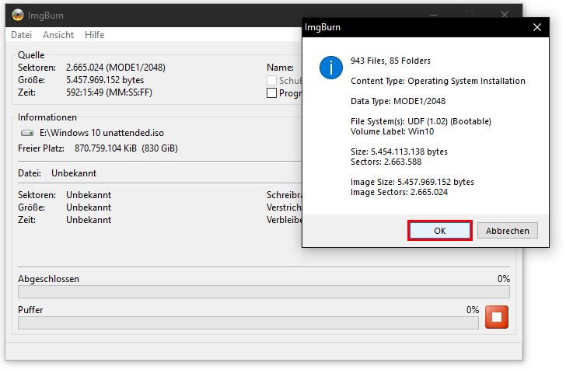Click the Abbrechen button
The height and width of the screenshot is (373, 566).
(507, 231)
